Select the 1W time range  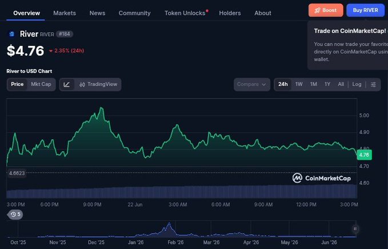point(299,84)
